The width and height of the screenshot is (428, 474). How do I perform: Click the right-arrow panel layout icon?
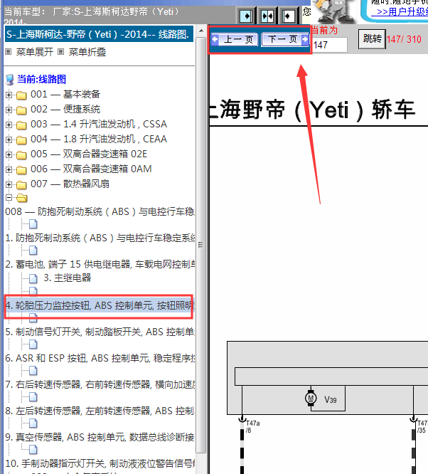point(246,16)
